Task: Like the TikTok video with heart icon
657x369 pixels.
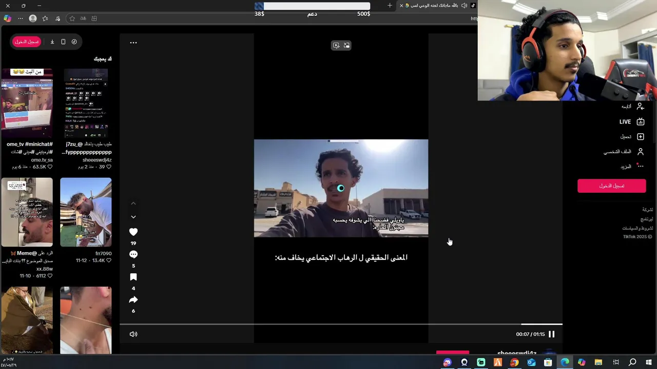Action: 133,232
